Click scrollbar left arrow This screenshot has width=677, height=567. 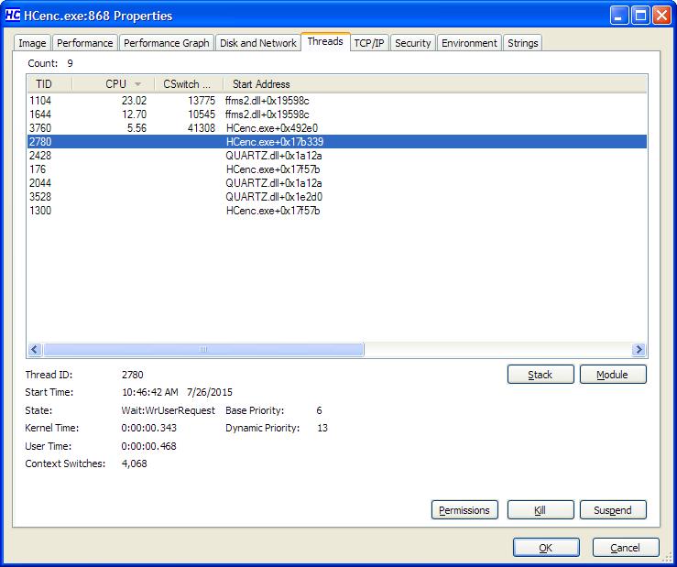click(35, 349)
